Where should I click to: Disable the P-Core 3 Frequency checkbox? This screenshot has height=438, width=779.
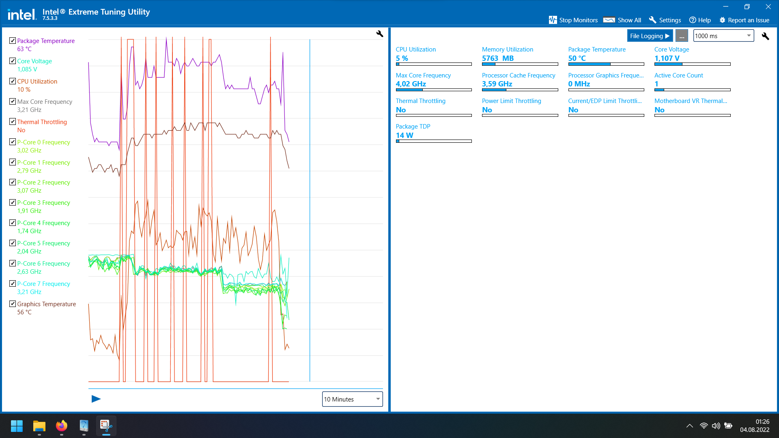13,202
